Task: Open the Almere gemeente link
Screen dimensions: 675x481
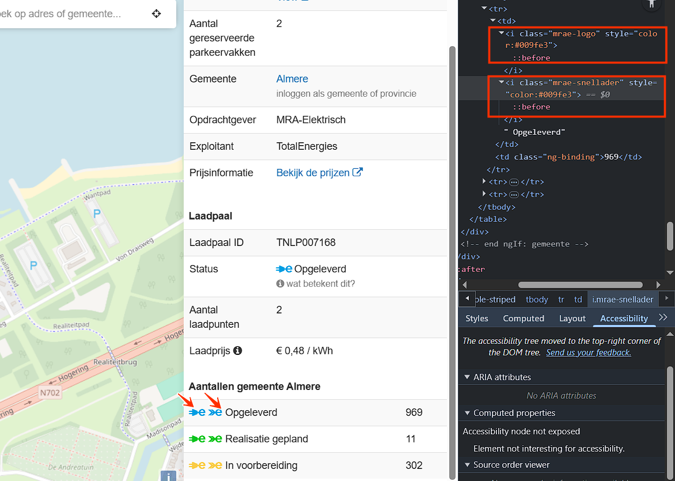Action: [x=292, y=79]
